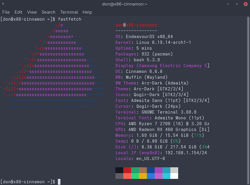Viewport: 250px width, 185px height.
Task: Open the View menu
Action: click(32, 12)
